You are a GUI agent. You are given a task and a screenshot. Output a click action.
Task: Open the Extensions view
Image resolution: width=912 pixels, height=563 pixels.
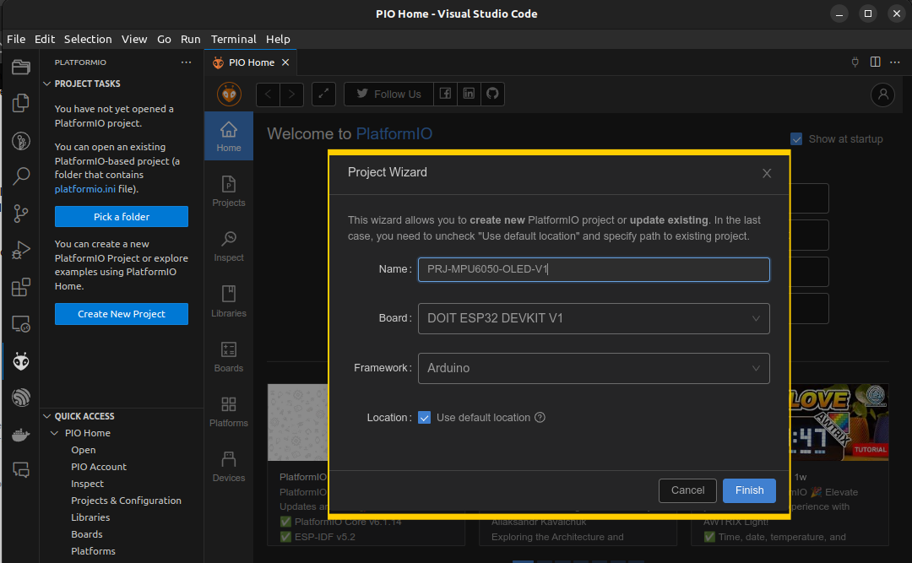point(21,287)
